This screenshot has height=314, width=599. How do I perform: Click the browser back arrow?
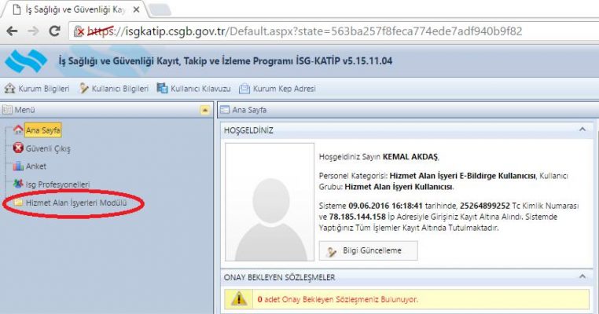click(12, 31)
